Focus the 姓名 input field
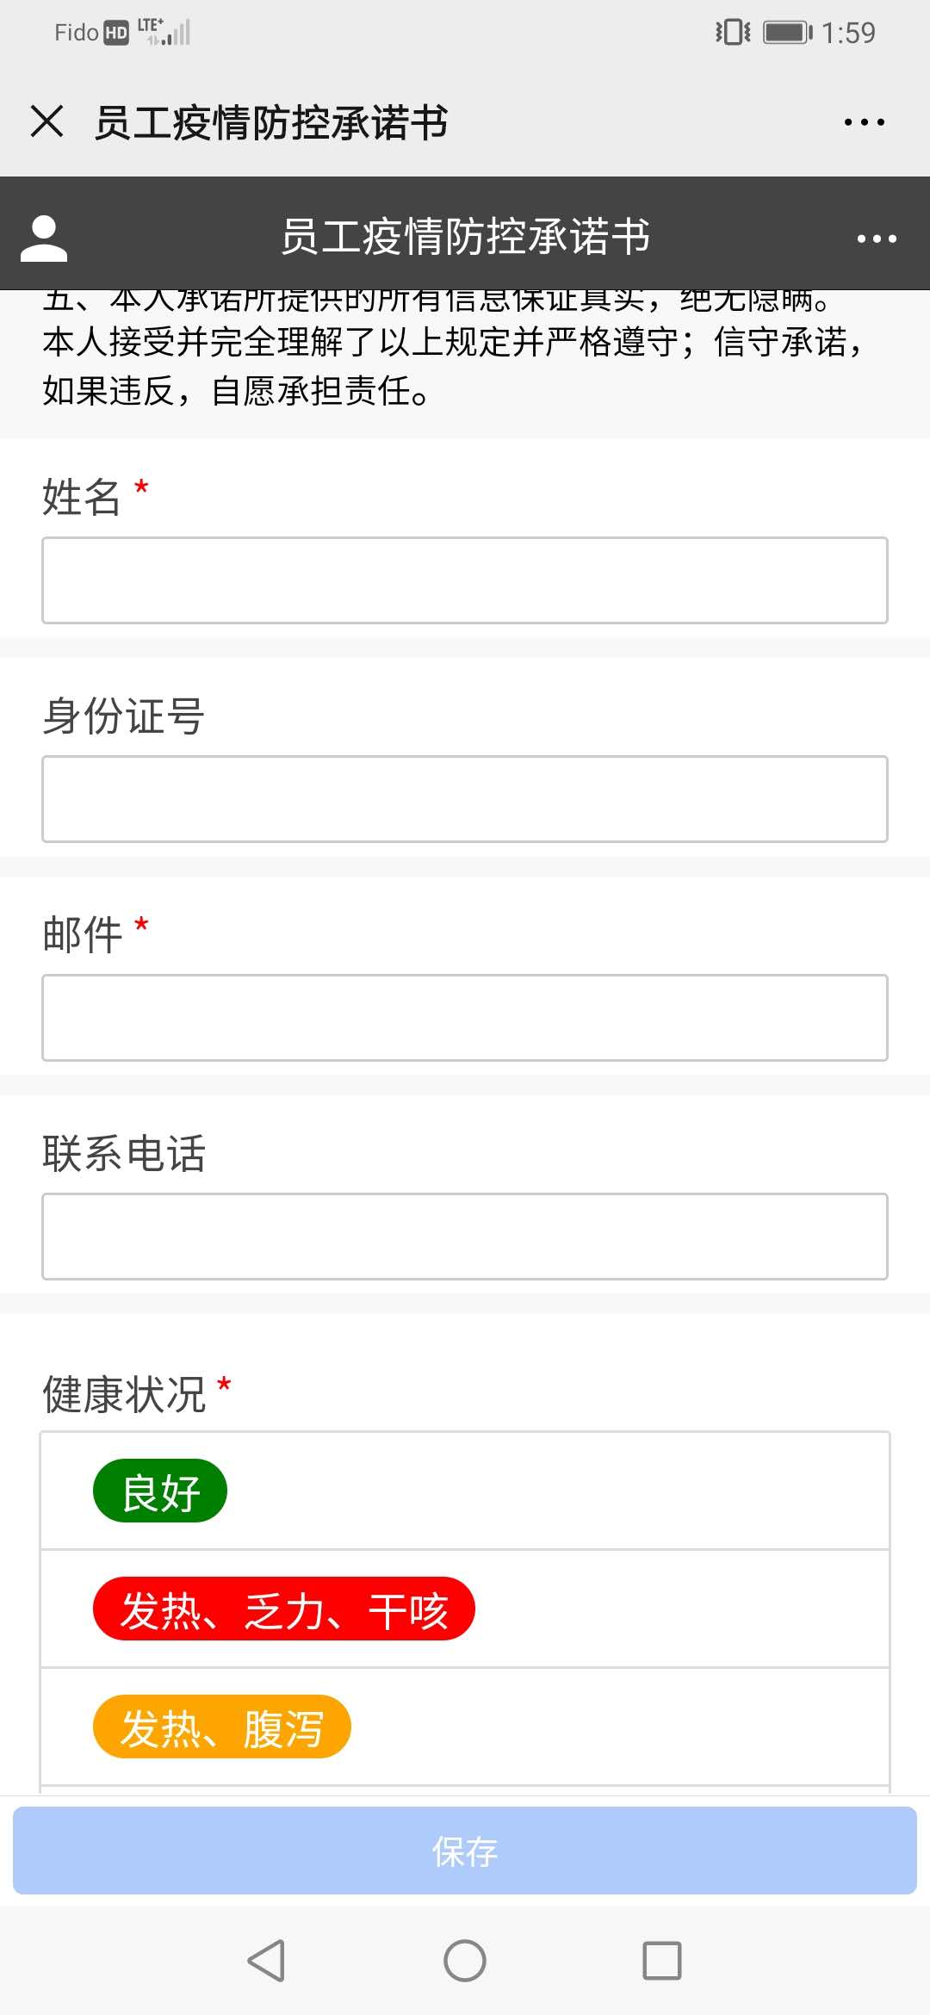This screenshot has height=2015, width=930. point(465,580)
